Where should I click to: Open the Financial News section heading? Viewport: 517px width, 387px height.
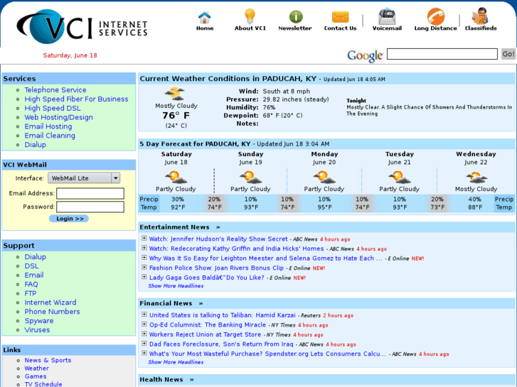click(166, 303)
